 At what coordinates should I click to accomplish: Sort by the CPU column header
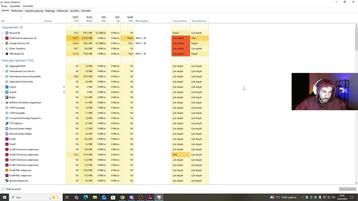[73, 19]
